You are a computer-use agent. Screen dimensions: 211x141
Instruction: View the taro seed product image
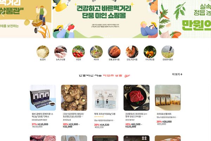74,98
